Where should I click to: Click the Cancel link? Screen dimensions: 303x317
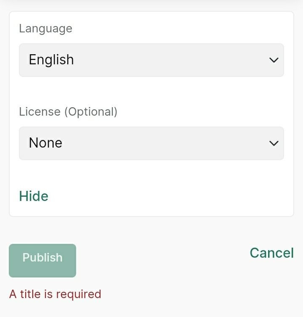(x=271, y=253)
